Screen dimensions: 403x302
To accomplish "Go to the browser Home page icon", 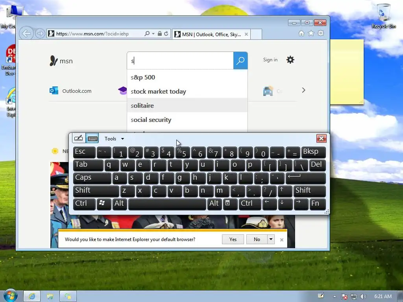I will click(301, 33).
